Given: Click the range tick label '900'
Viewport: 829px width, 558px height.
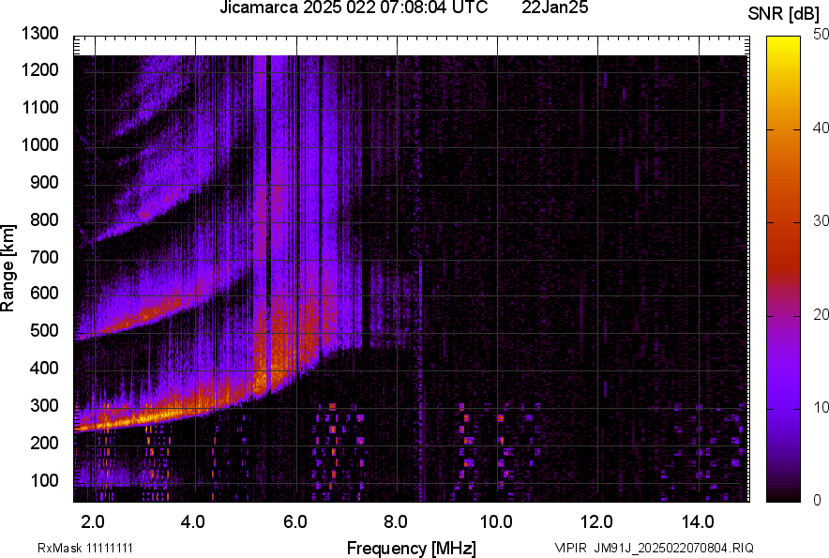Looking at the screenshot, I should 44,183.
